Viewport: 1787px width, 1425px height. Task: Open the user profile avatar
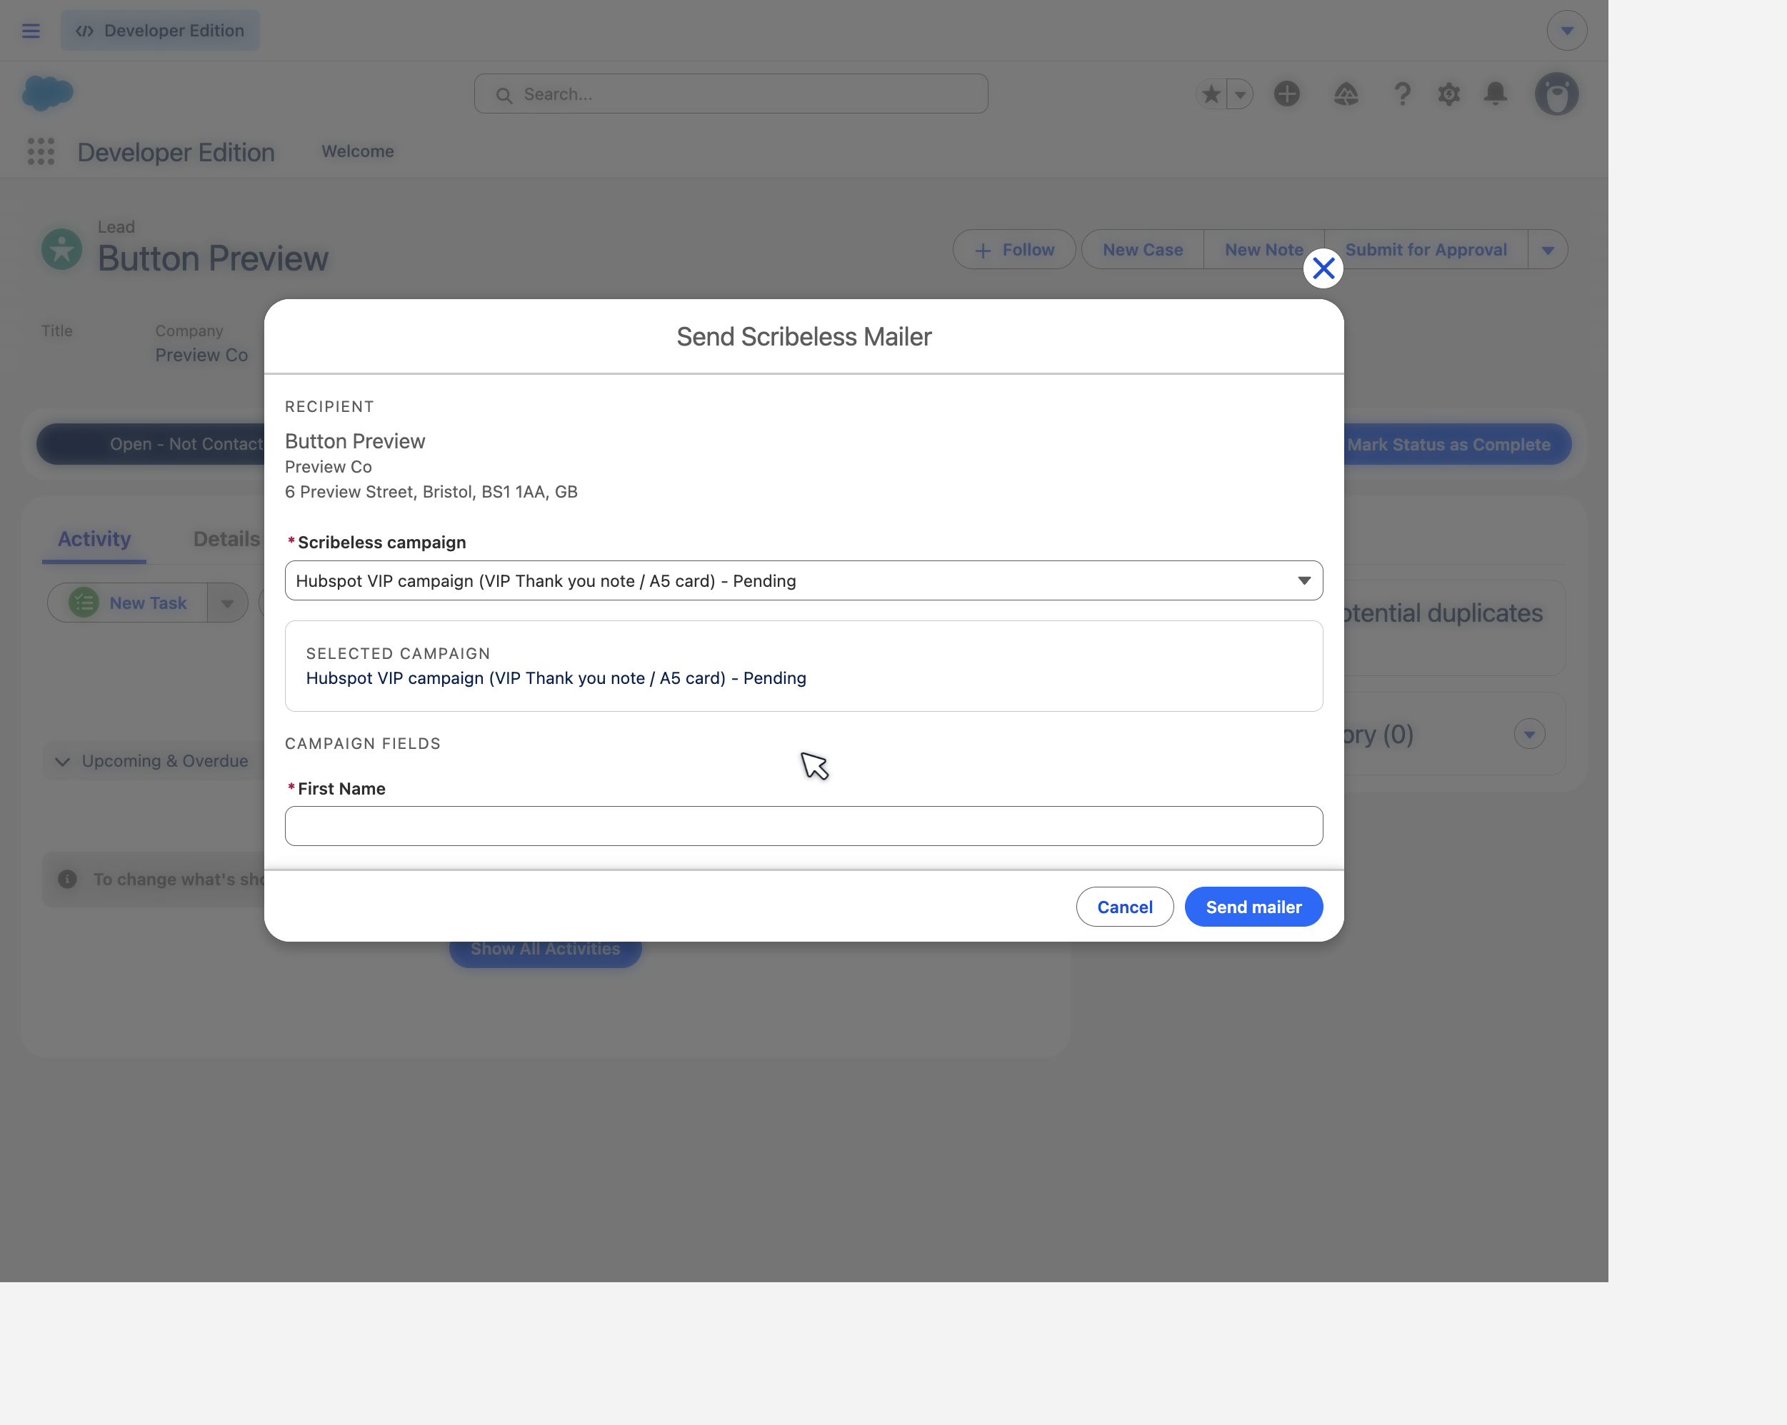(1556, 94)
